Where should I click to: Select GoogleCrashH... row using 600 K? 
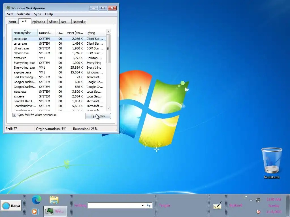pyautogui.click(x=59, y=82)
